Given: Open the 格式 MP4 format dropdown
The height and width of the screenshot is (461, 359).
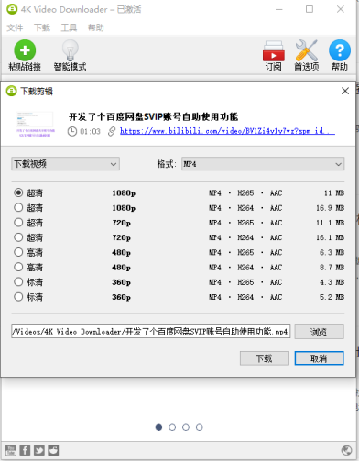Looking at the screenshot, I should point(263,164).
